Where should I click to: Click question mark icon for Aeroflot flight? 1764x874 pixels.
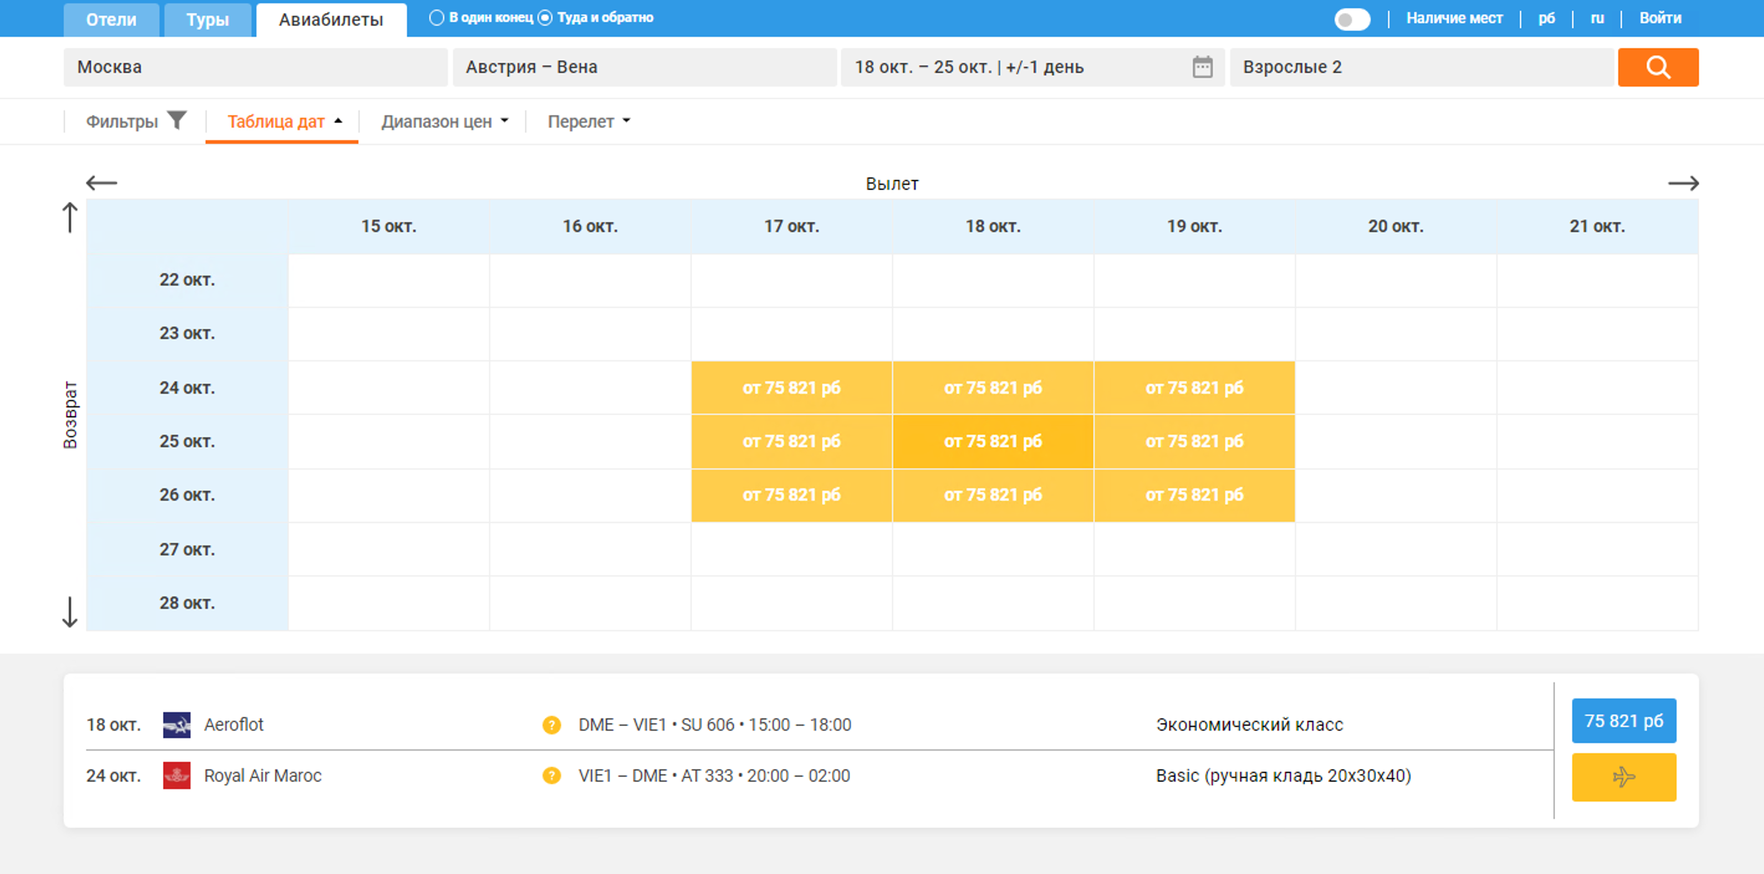551,725
